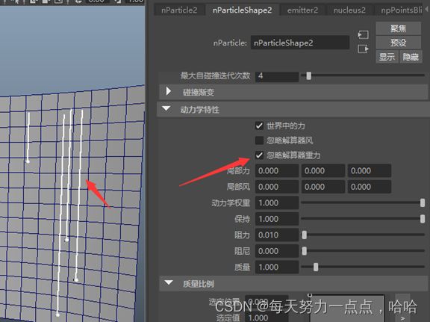Toggle the 世界中的力 checkbox

click(x=259, y=126)
